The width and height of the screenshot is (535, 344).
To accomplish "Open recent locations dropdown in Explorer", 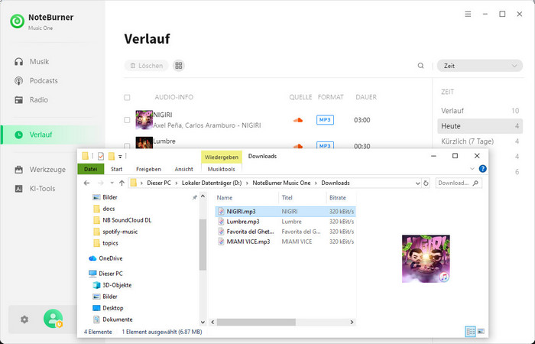I will point(112,183).
